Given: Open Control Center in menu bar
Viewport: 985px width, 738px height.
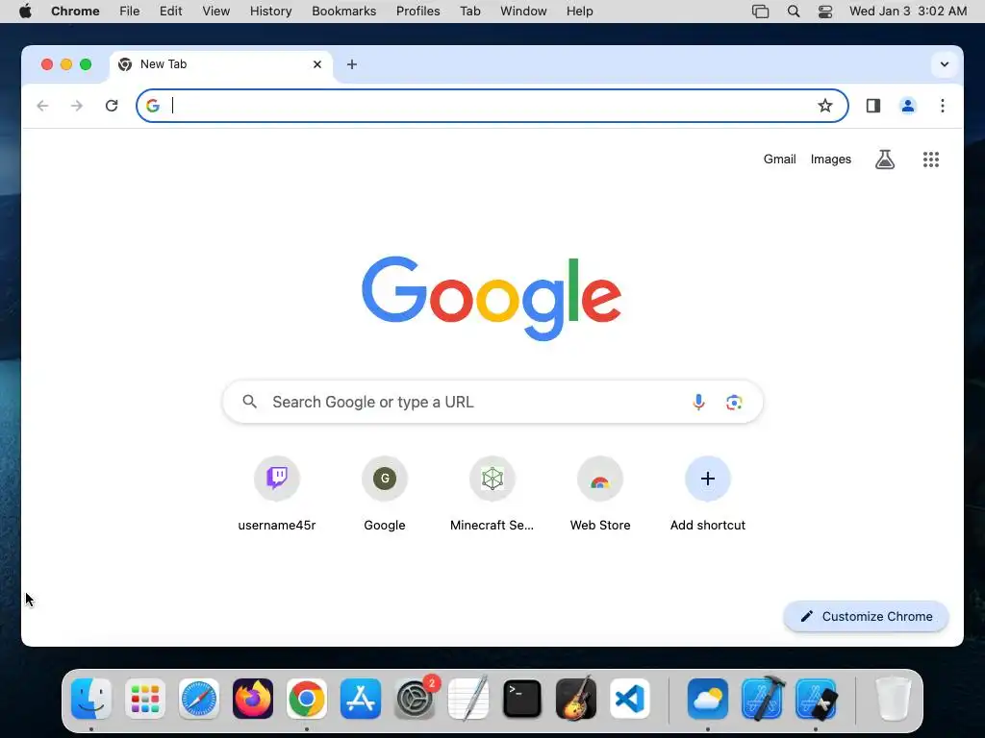Looking at the screenshot, I should tap(825, 12).
